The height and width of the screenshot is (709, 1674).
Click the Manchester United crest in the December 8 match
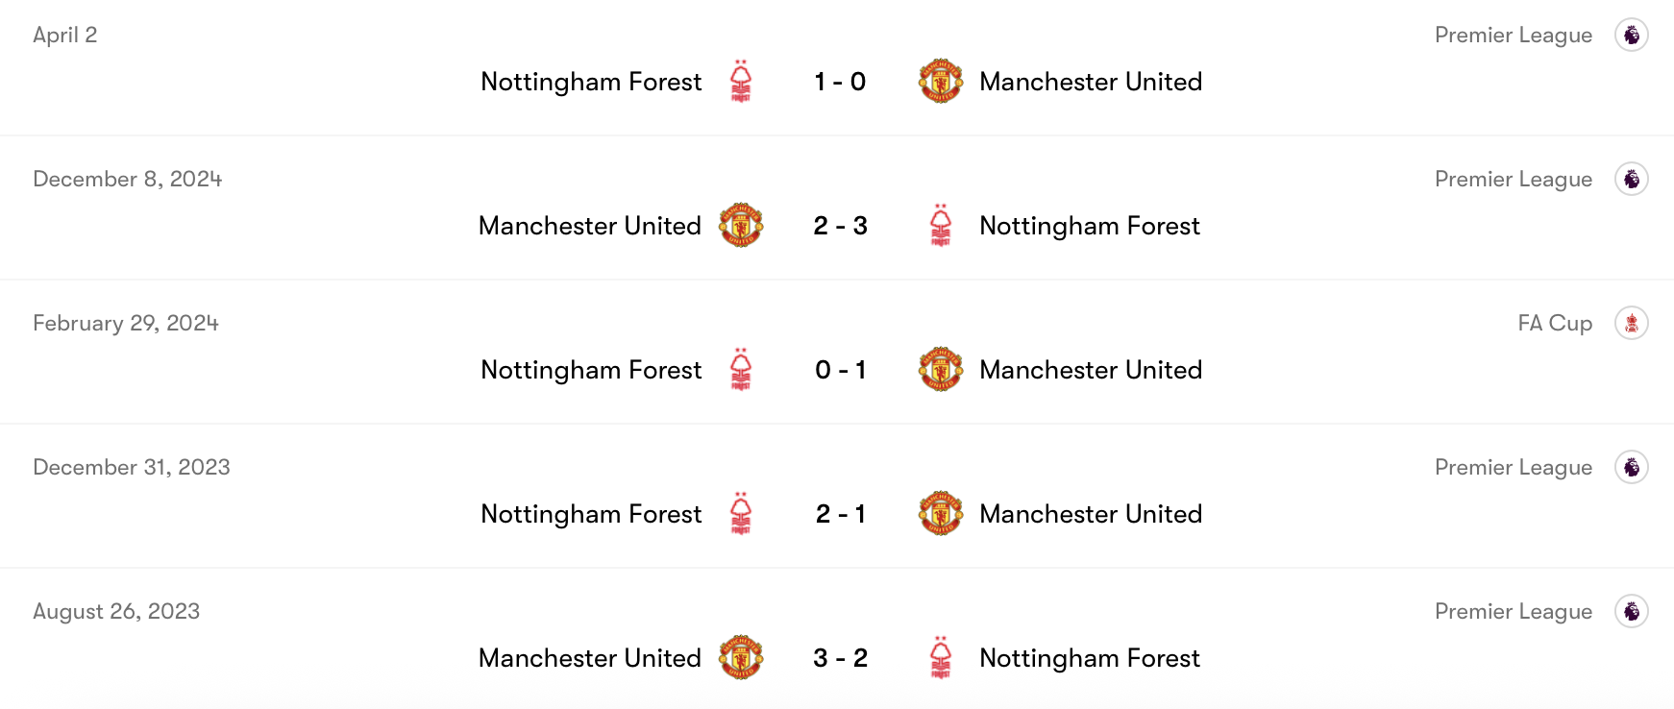tap(740, 227)
